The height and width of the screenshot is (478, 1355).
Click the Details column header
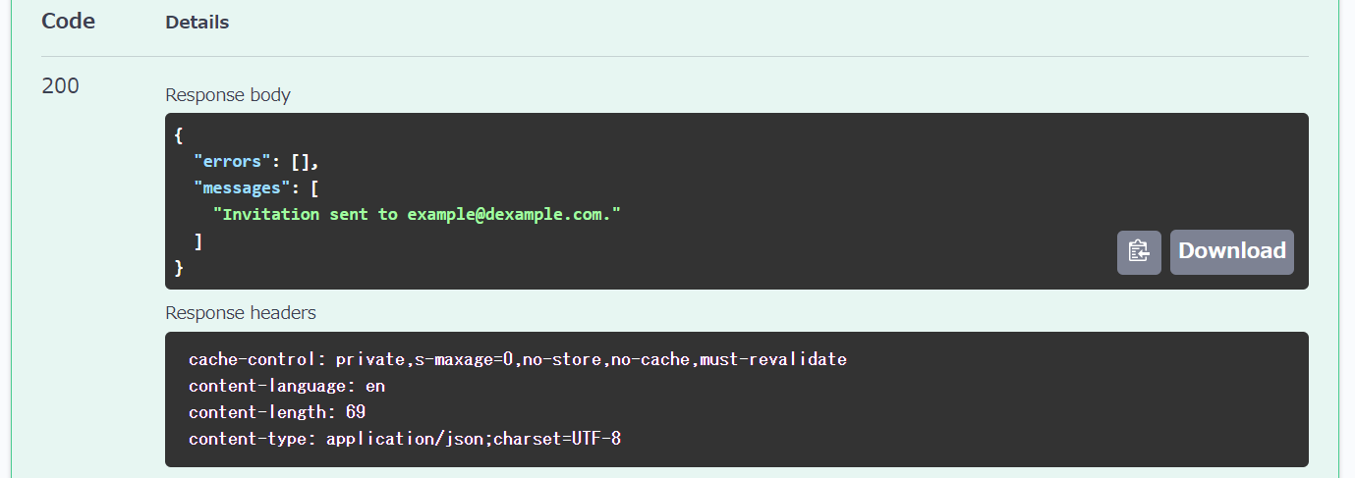pyautogui.click(x=197, y=23)
